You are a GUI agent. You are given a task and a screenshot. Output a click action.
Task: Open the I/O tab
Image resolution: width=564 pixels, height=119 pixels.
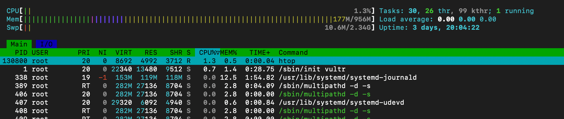(x=46, y=44)
